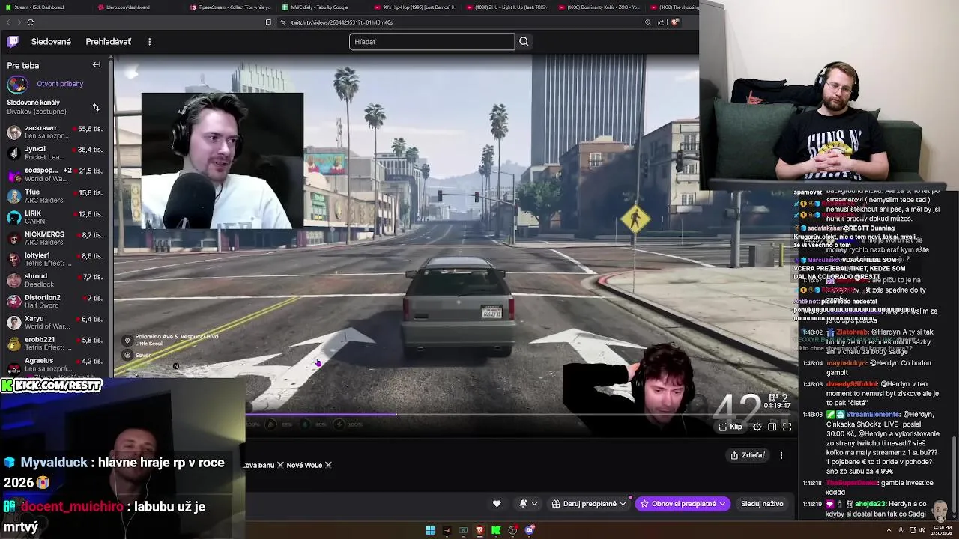This screenshot has width=959, height=539.
Task: Click Sleduj naživo button
Action: click(x=762, y=504)
